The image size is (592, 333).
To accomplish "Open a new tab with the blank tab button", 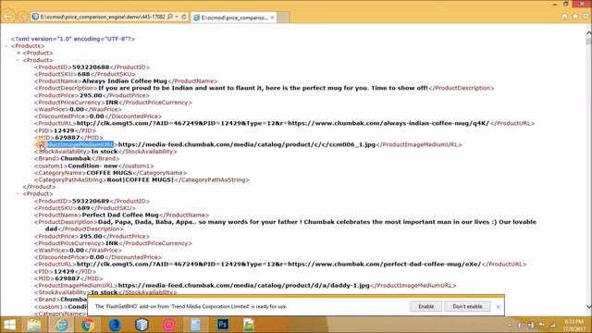I will (284, 18).
